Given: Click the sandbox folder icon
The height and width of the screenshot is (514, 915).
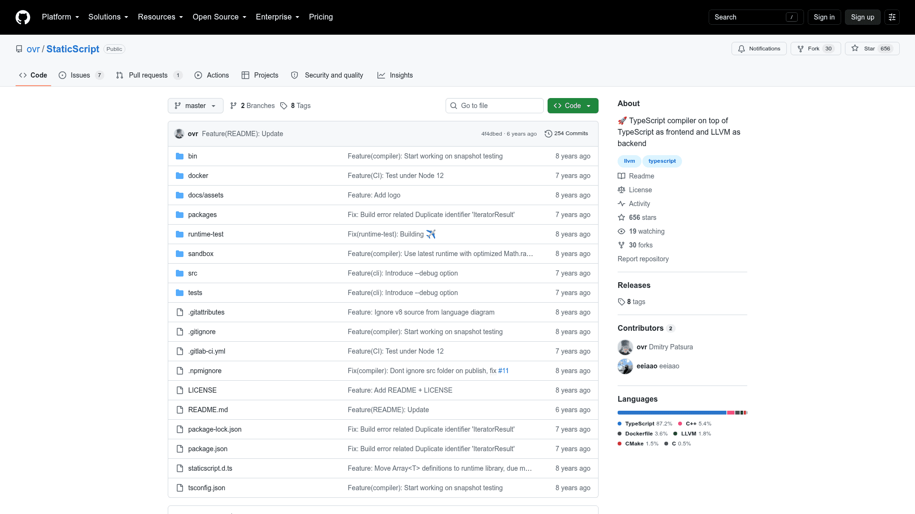Looking at the screenshot, I should click(x=180, y=254).
